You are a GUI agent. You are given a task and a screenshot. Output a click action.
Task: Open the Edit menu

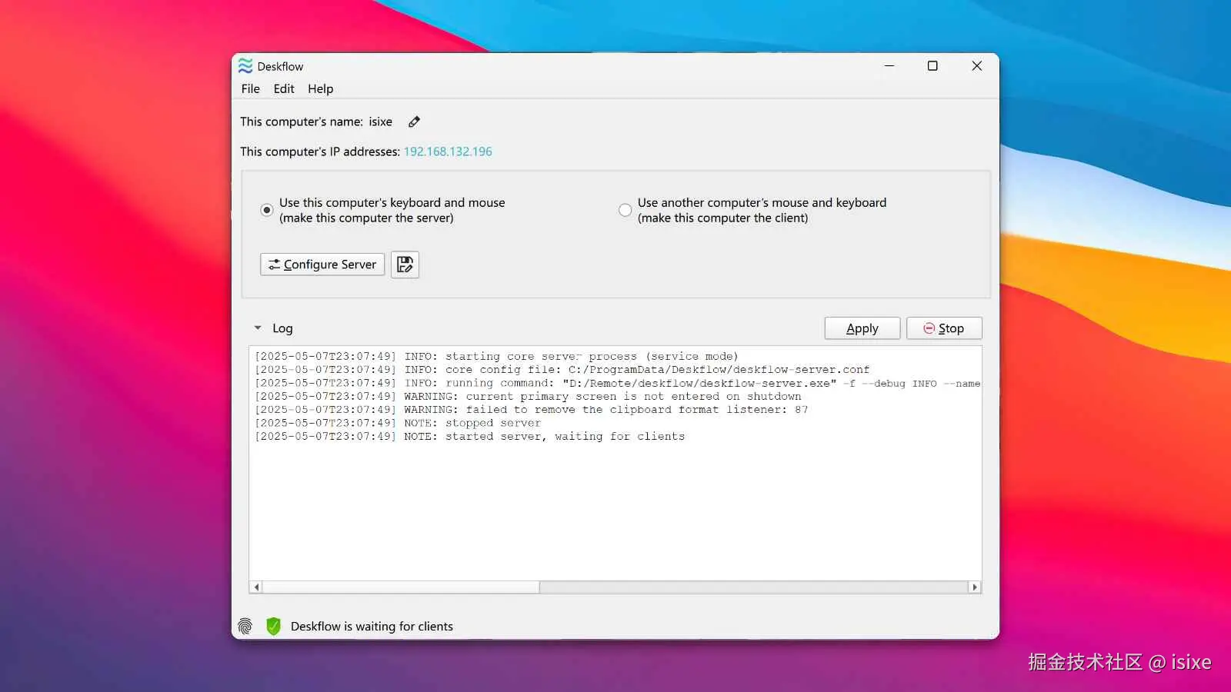click(x=284, y=88)
